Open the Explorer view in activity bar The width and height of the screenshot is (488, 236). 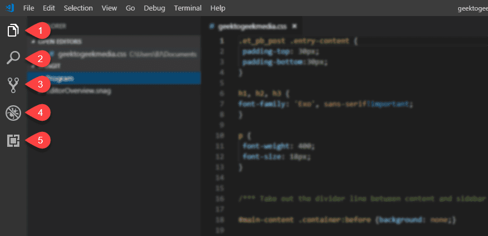pos(13,30)
